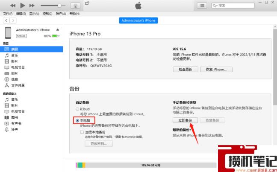This screenshot has height=172, width=277.
Task: Click the battery status icon
Action: (55, 36)
